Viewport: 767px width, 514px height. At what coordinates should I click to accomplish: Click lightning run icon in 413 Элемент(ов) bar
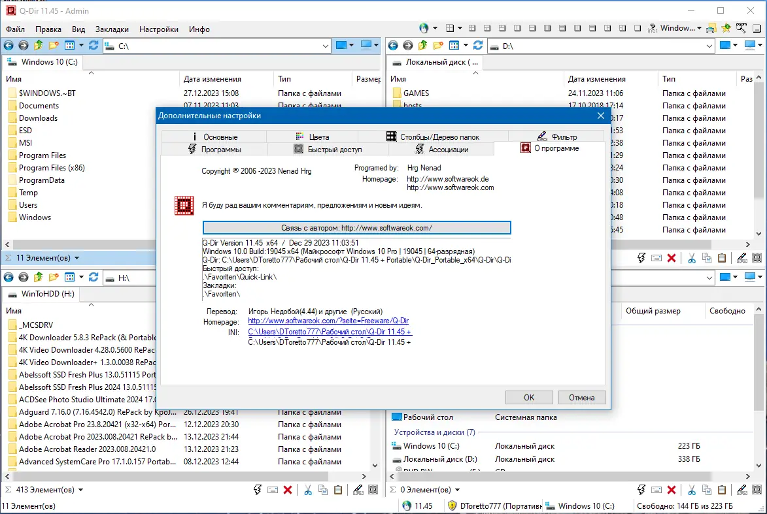click(x=257, y=490)
